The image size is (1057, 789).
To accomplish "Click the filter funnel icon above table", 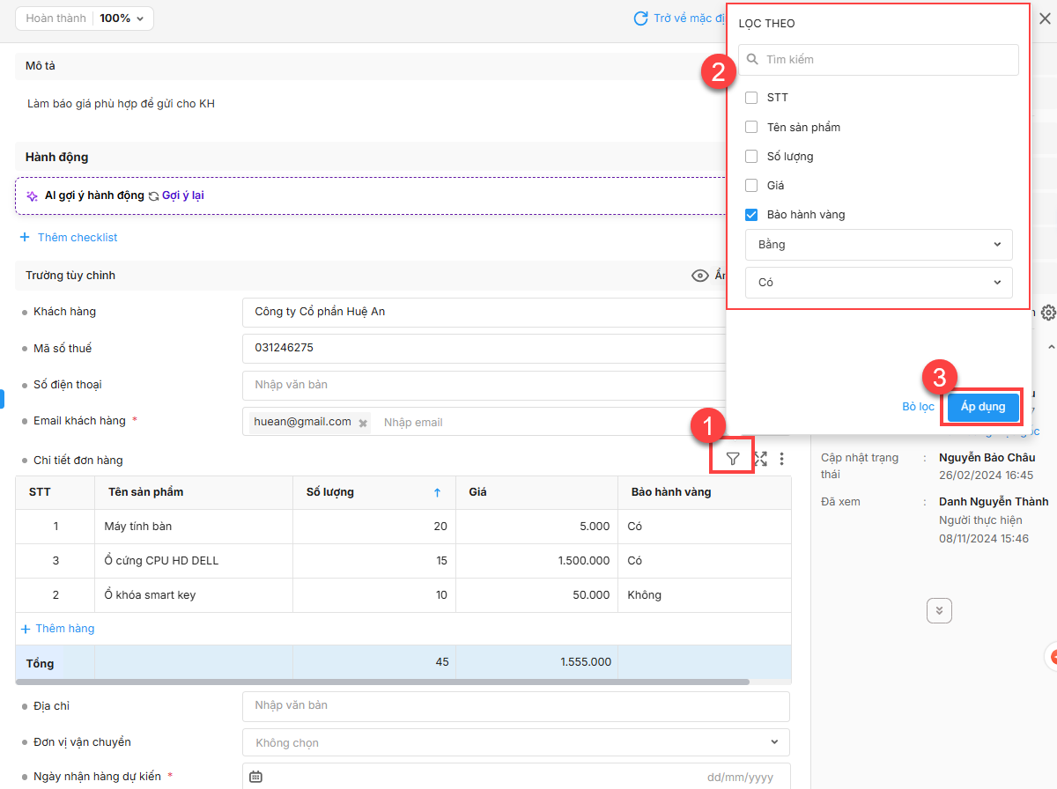I will (x=732, y=458).
